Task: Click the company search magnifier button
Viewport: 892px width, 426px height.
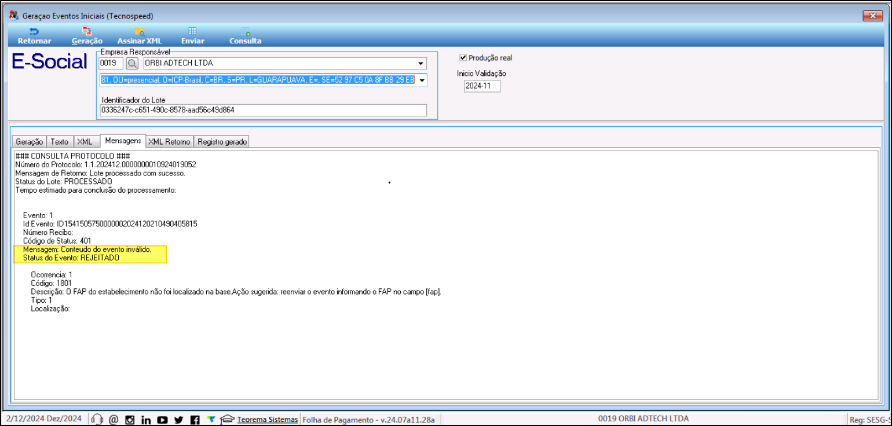Action: click(133, 63)
